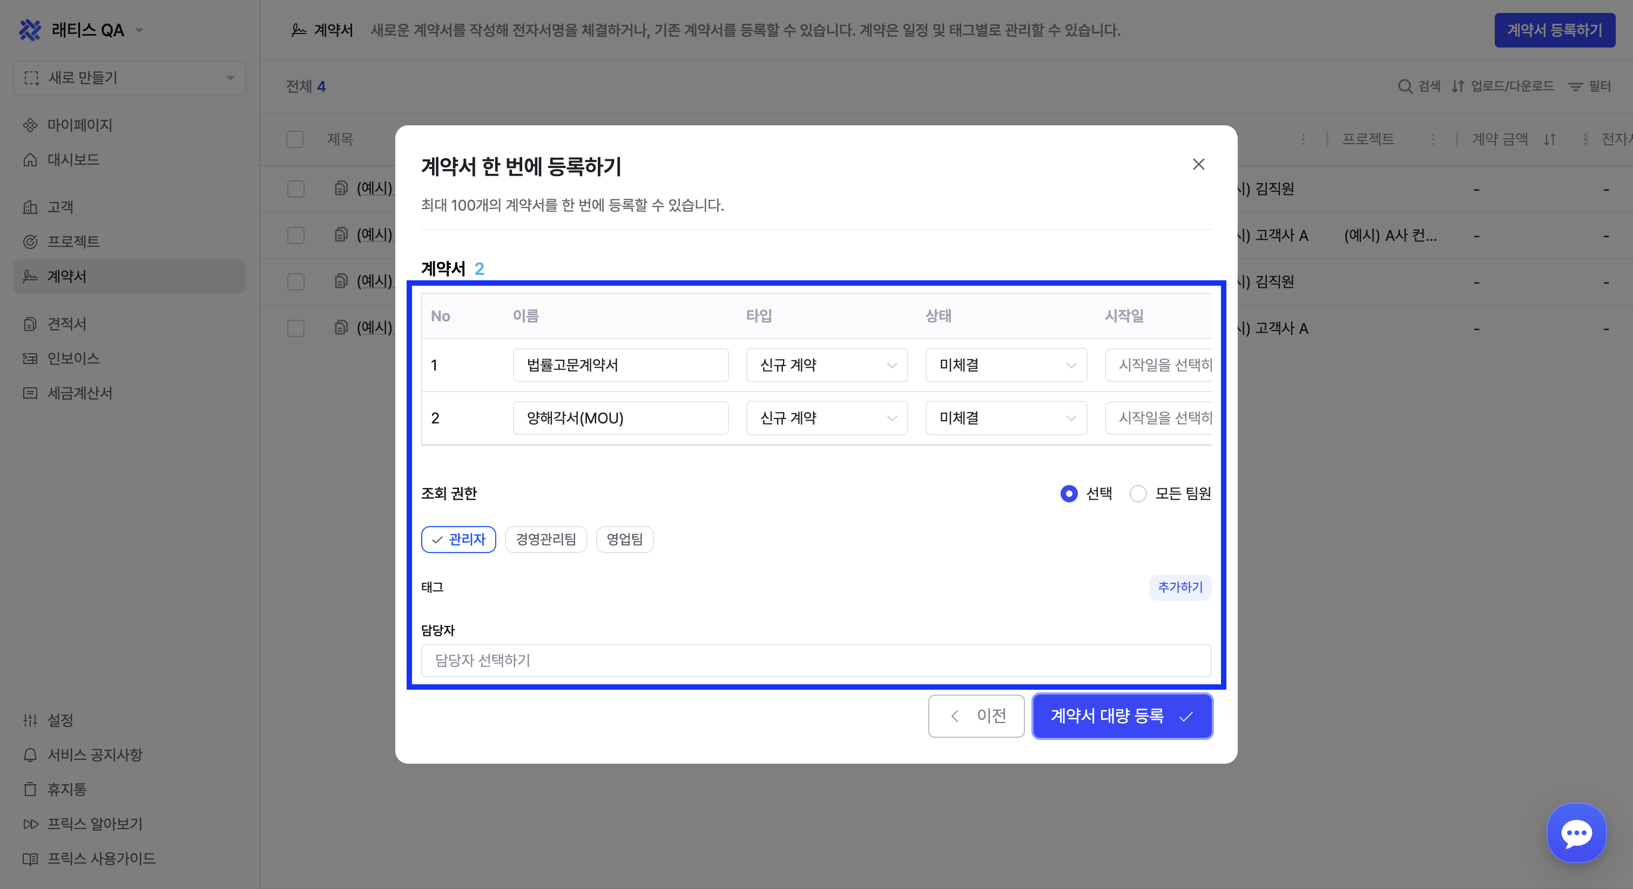Open 타입 dropdown for row 1
The width and height of the screenshot is (1633, 889).
tap(827, 365)
